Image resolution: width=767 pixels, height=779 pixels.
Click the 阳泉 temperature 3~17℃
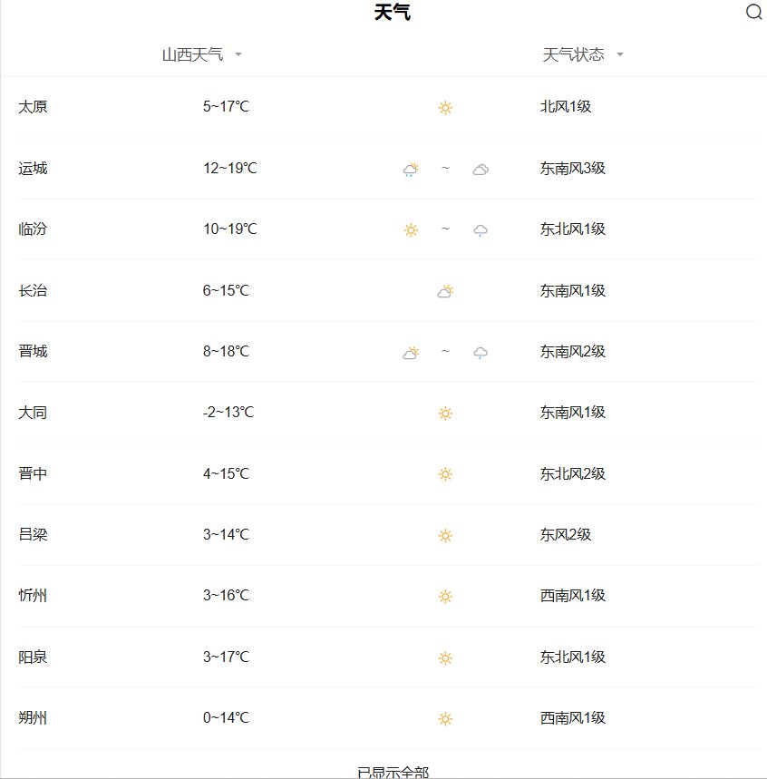[226, 657]
